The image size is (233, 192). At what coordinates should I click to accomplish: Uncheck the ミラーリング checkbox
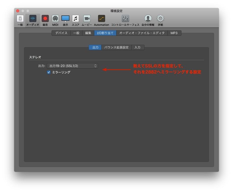coord(49,72)
